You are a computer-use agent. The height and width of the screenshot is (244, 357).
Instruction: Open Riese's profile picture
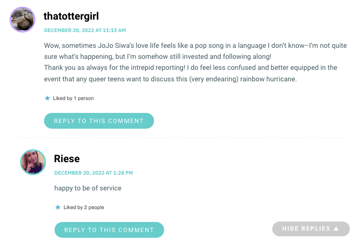click(x=33, y=162)
